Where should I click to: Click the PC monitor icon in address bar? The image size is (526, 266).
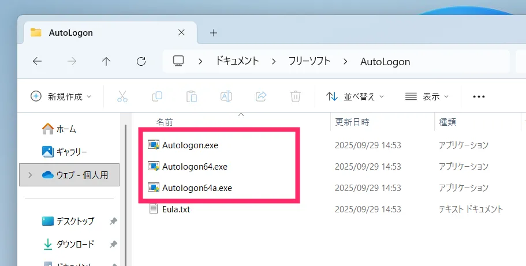coord(178,61)
